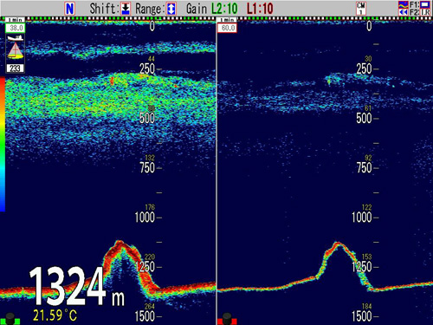Click the rewind arrows icon beside F2
The image size is (433, 325).
pos(404,12)
